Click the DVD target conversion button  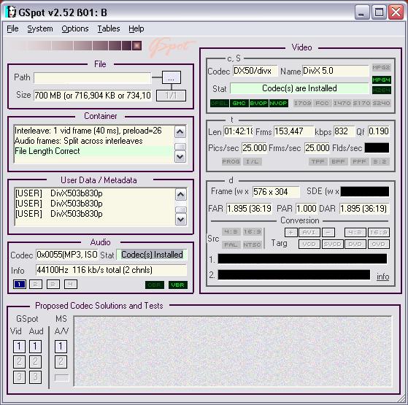tap(355, 244)
